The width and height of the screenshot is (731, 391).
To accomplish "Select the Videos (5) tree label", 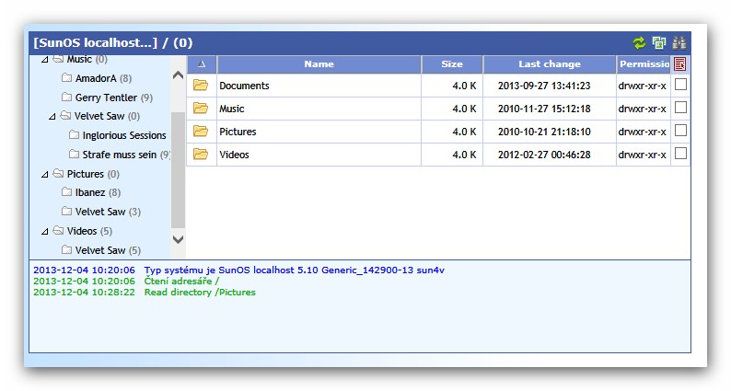I will [89, 231].
